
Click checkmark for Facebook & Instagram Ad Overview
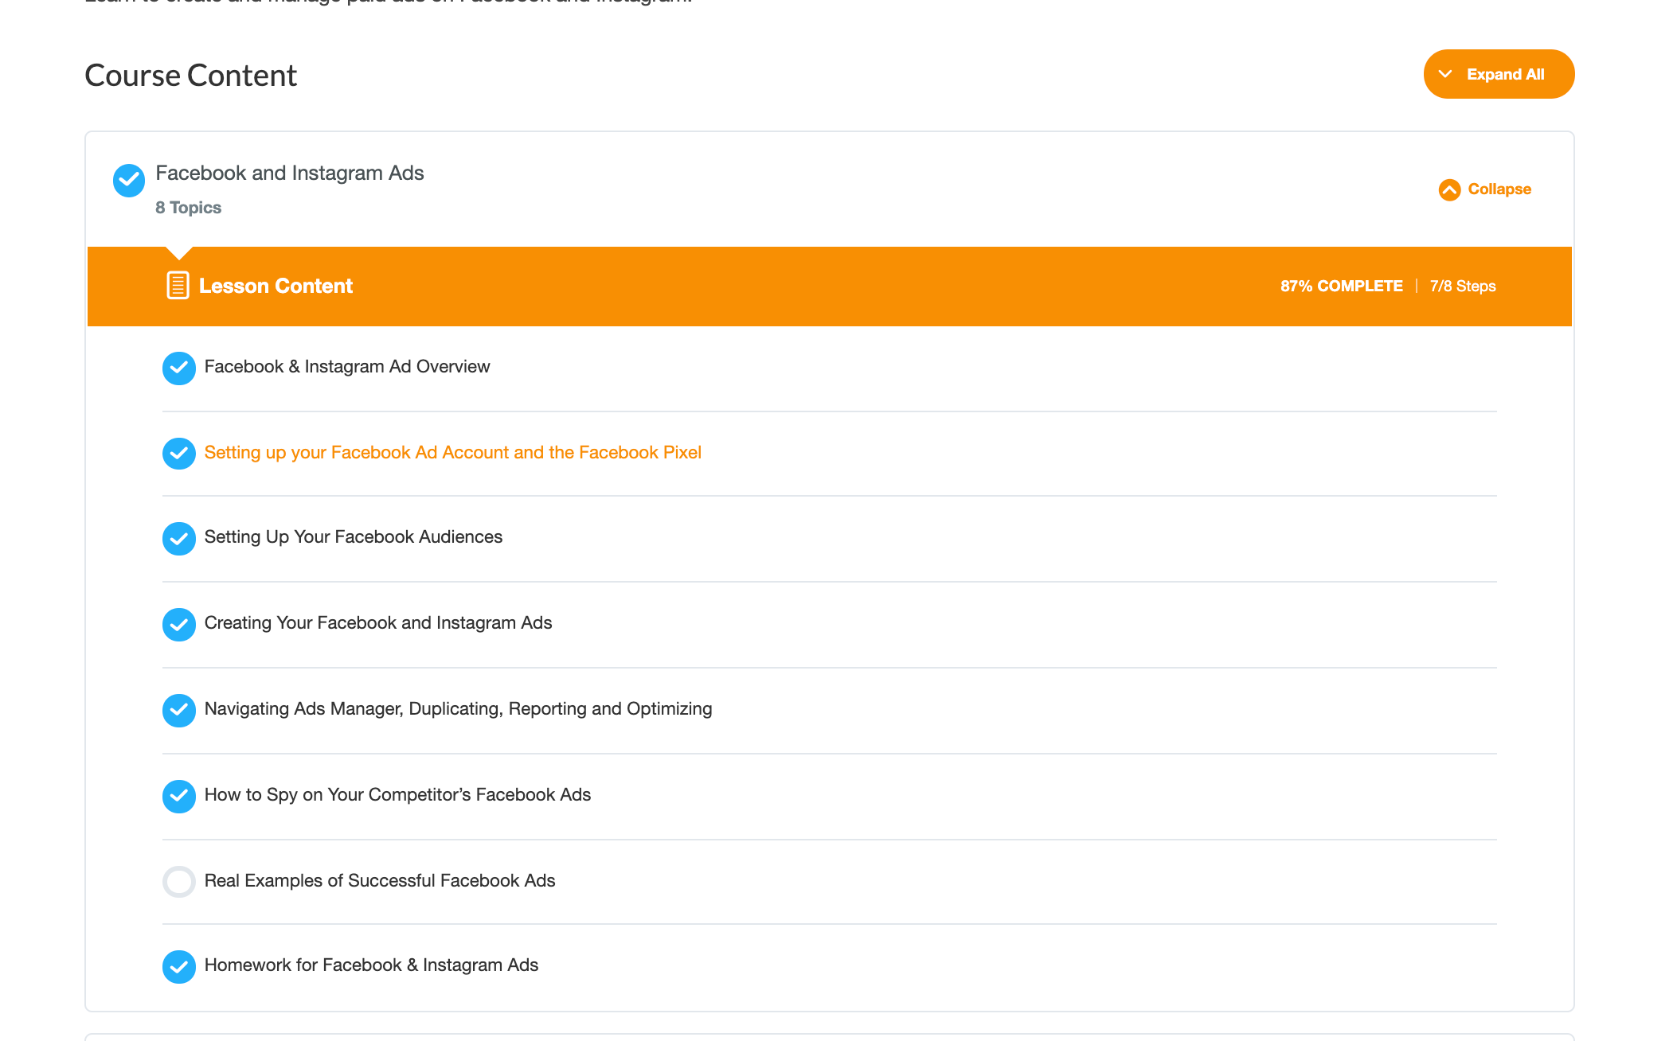179,368
